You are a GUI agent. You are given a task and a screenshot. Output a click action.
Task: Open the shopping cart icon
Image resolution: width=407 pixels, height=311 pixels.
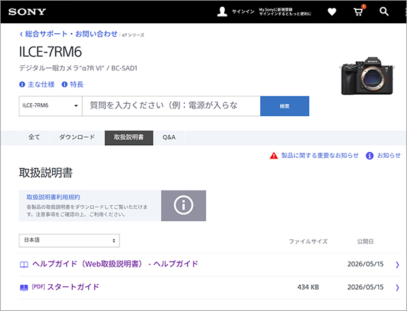[358, 12]
